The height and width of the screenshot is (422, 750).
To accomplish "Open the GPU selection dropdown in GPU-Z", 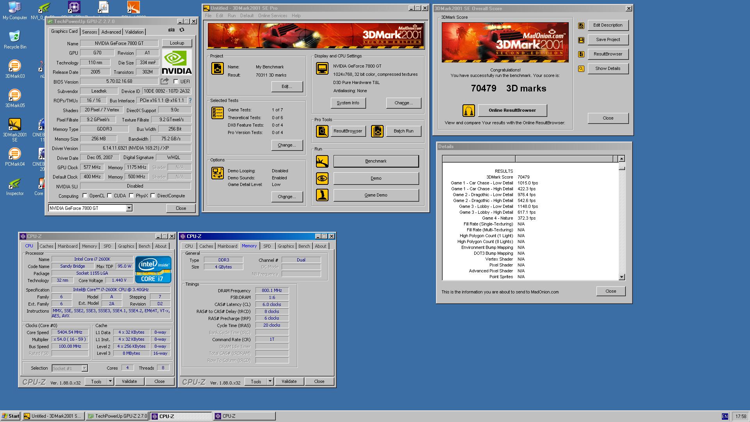I will (129, 208).
